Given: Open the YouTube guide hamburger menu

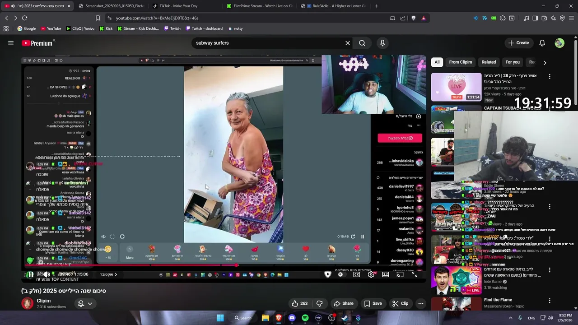Looking at the screenshot, I should click(x=11, y=43).
